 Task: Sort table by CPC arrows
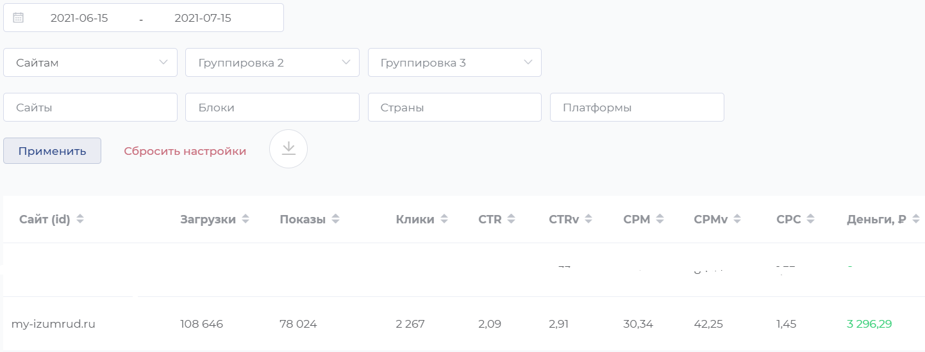pyautogui.click(x=811, y=220)
